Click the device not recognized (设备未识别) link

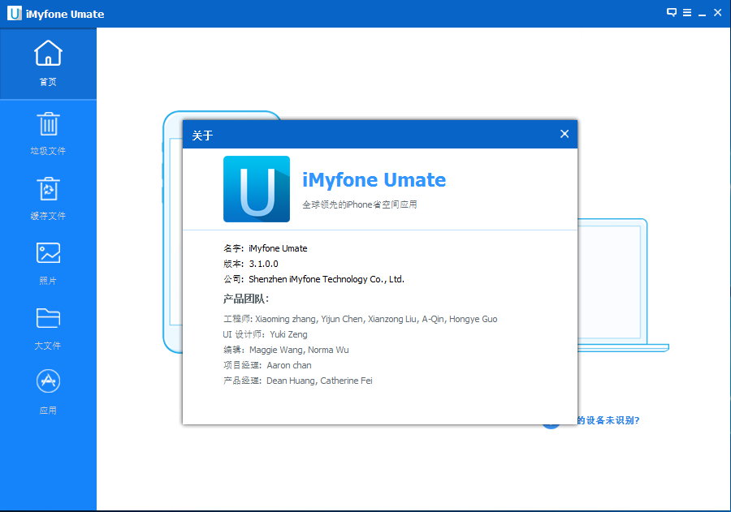coord(608,420)
